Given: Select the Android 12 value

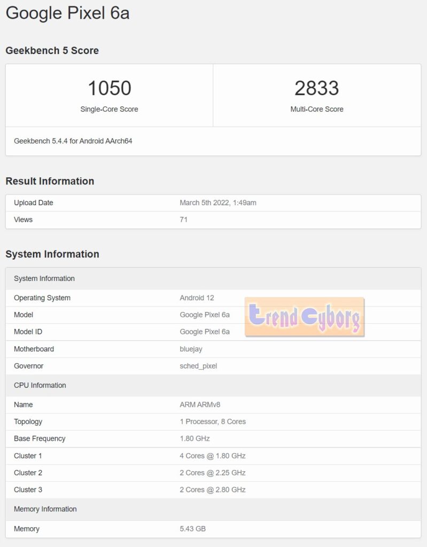Looking at the screenshot, I should [197, 298].
